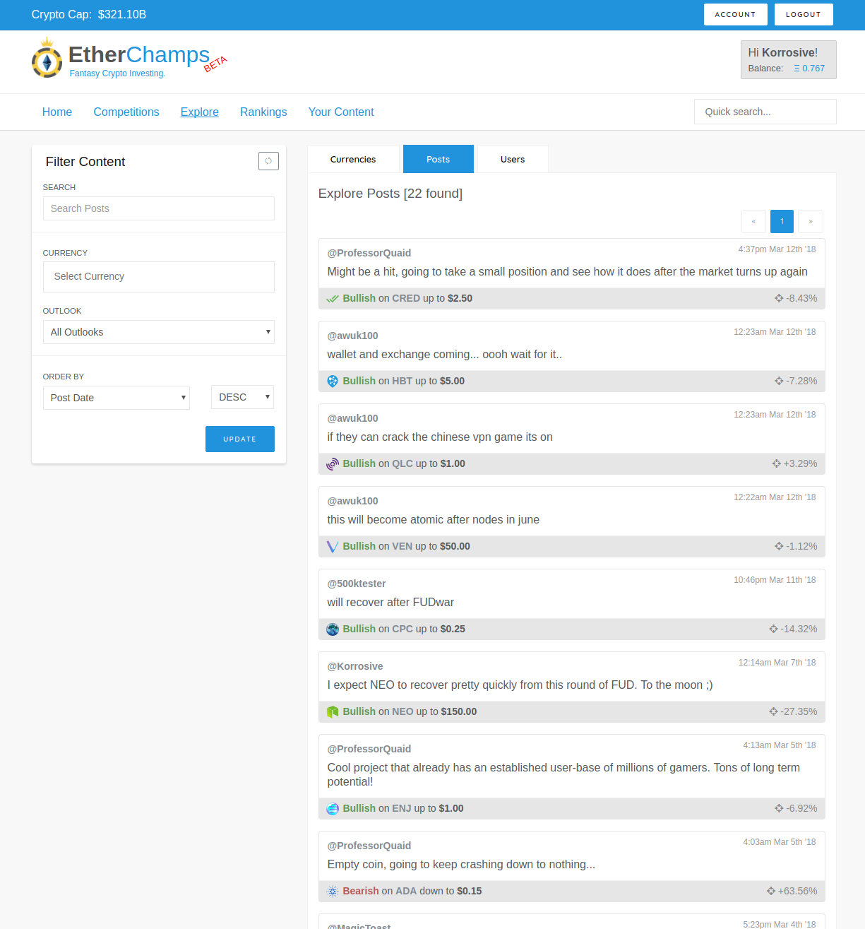Click target icon beside -1.12%
Screen dimensions: 865x929
point(779,547)
